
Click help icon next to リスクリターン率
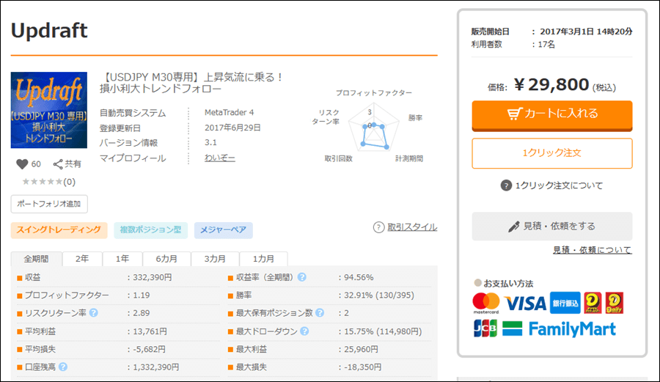tap(94, 313)
